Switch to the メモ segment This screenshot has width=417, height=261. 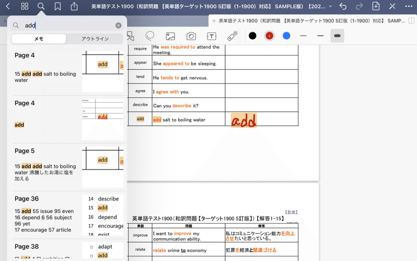(39, 38)
